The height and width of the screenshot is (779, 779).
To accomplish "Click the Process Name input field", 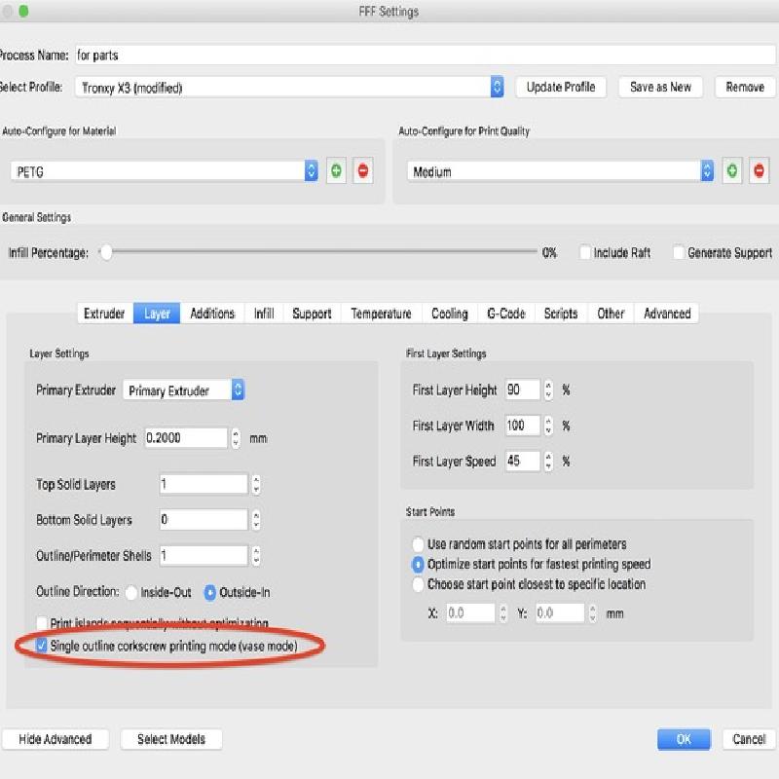I will click(426, 55).
